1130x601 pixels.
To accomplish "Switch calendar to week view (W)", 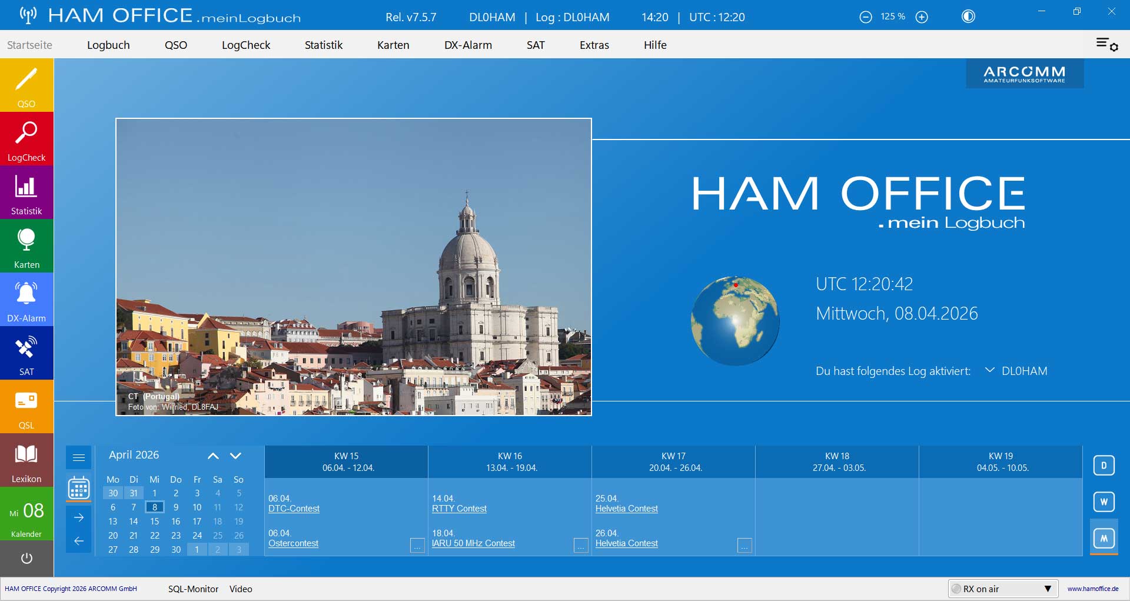I will point(1104,502).
